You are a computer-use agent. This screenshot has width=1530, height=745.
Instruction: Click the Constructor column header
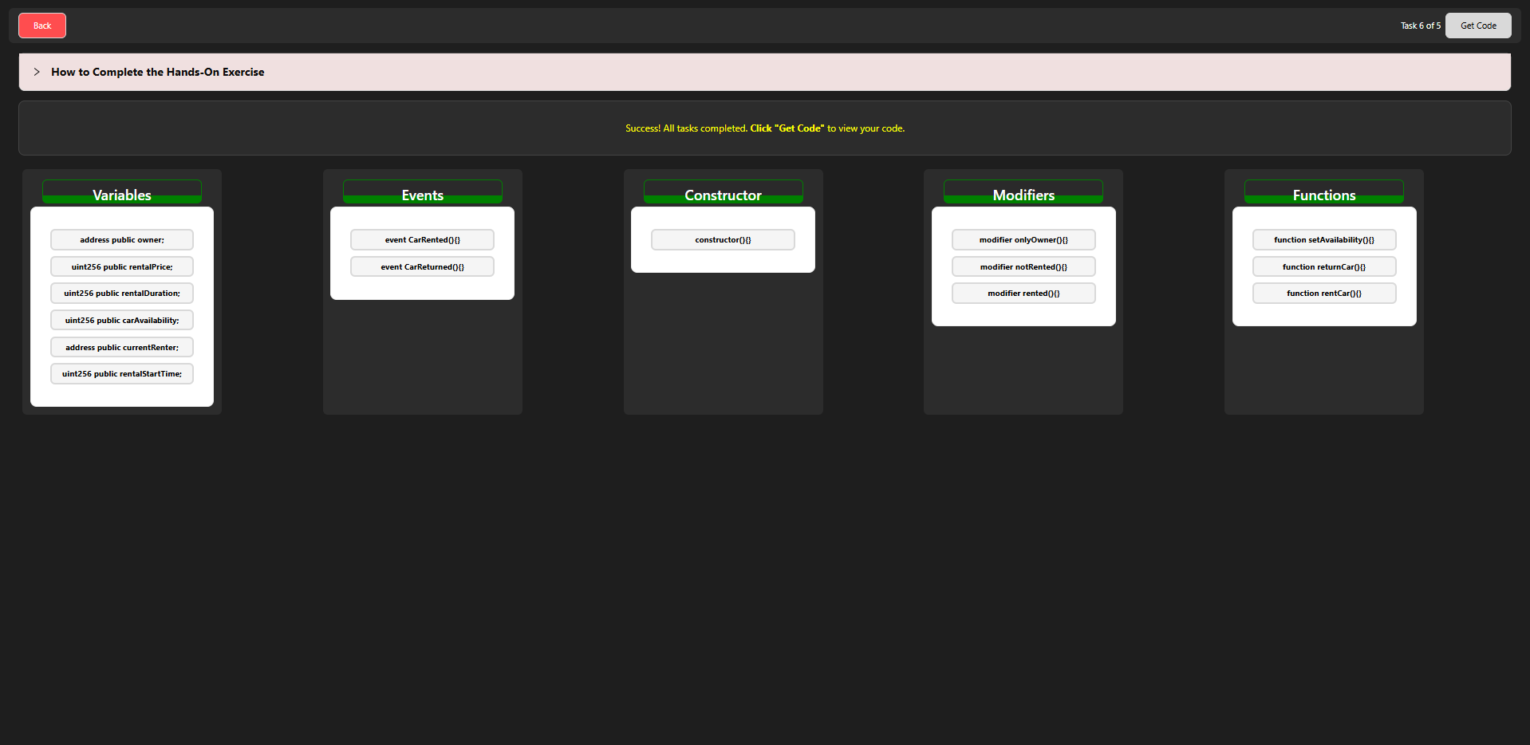[723, 193]
